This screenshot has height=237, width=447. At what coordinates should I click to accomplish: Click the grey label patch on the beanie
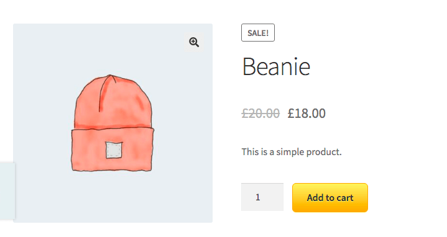click(114, 150)
